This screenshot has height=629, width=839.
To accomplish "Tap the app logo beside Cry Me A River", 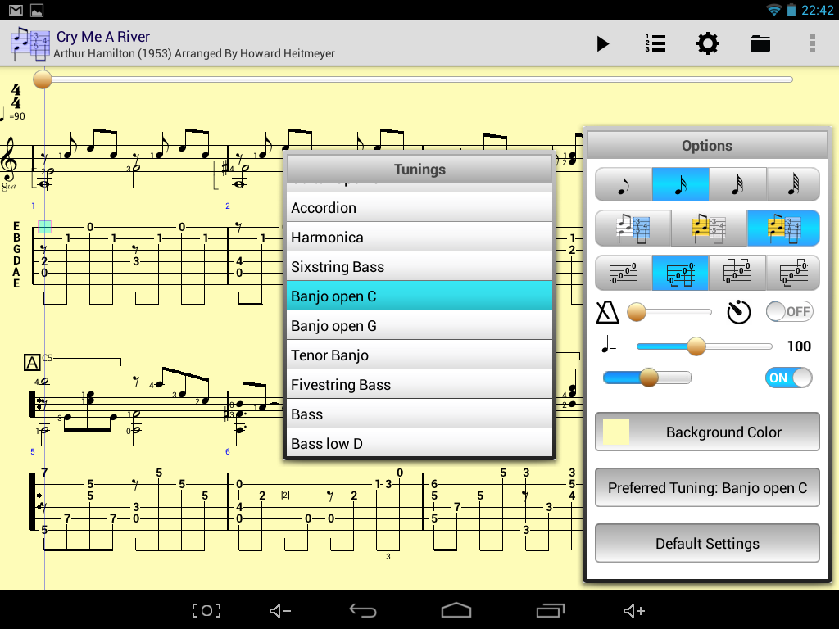I will tap(29, 44).
